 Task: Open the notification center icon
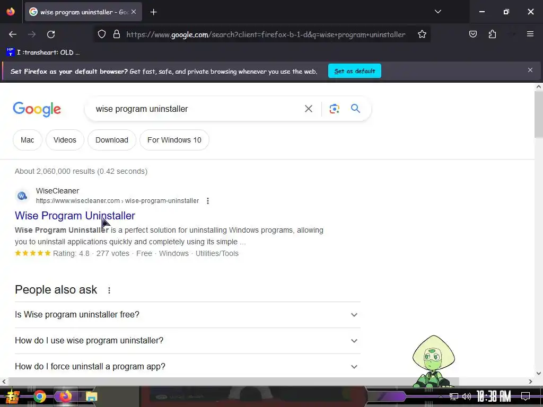click(x=526, y=396)
